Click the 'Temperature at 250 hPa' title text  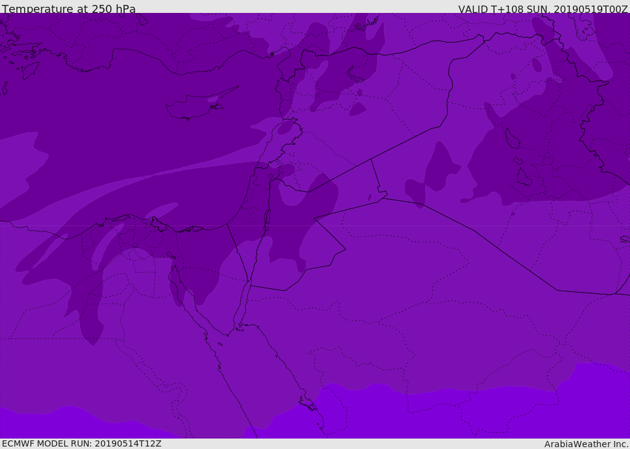[x=69, y=9]
